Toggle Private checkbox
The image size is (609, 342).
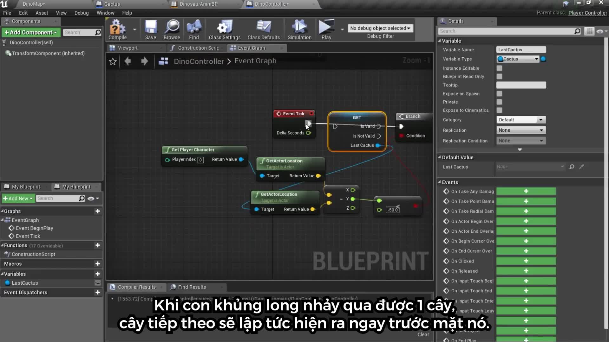pos(500,102)
